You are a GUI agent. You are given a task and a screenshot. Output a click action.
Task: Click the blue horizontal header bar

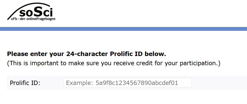(123, 29)
